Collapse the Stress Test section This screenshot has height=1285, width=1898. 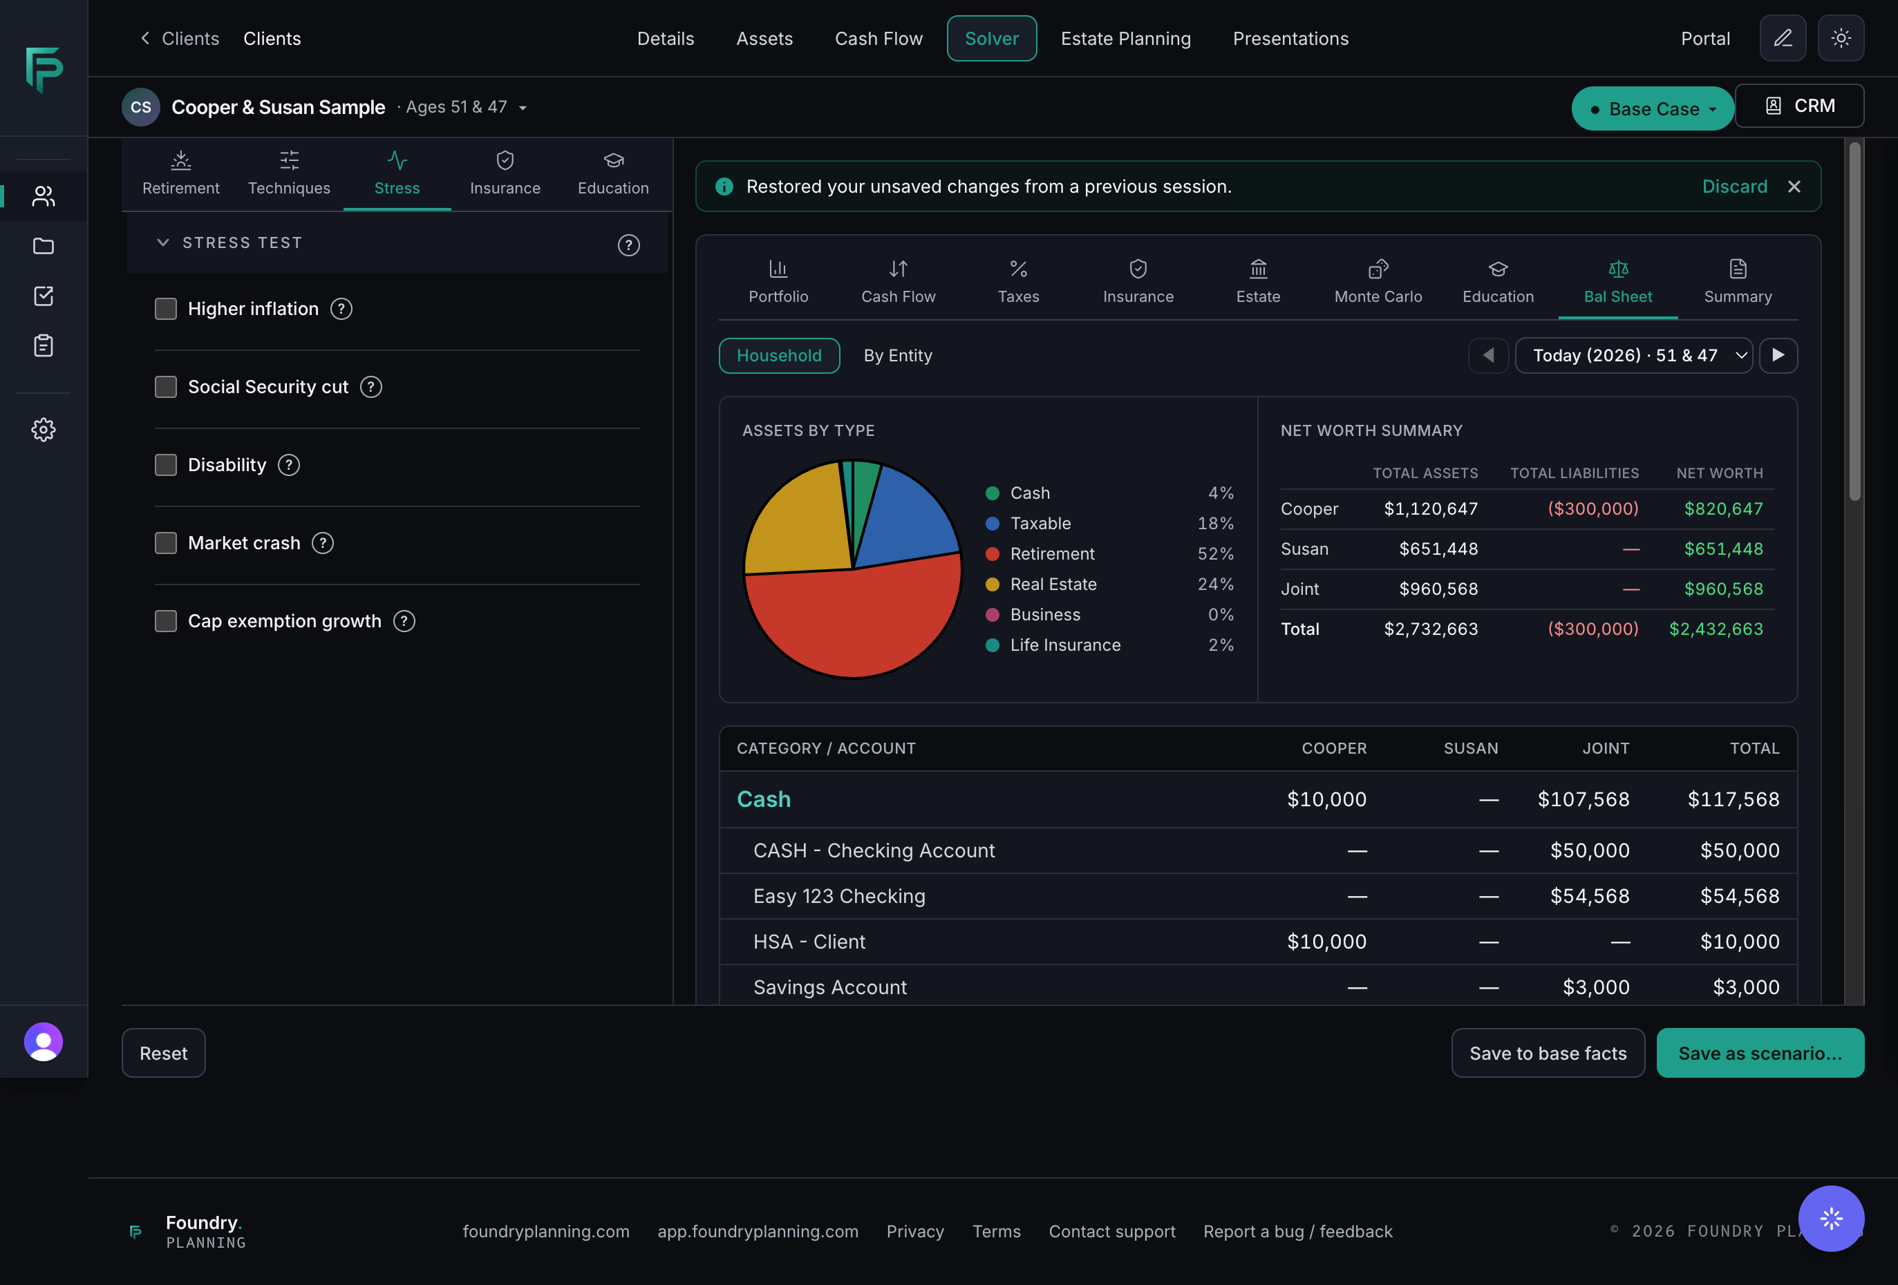click(163, 242)
